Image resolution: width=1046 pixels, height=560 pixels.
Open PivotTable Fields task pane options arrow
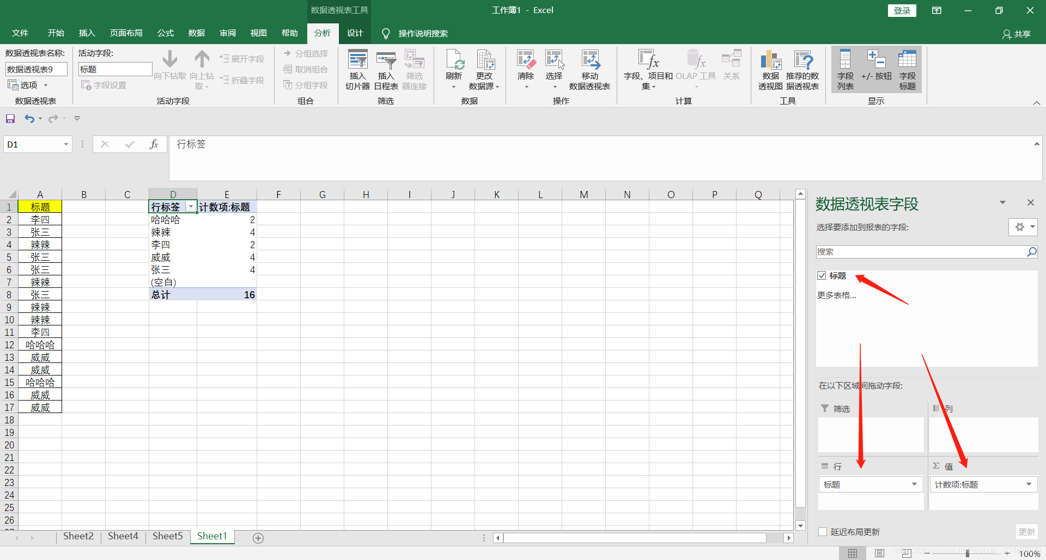1002,202
